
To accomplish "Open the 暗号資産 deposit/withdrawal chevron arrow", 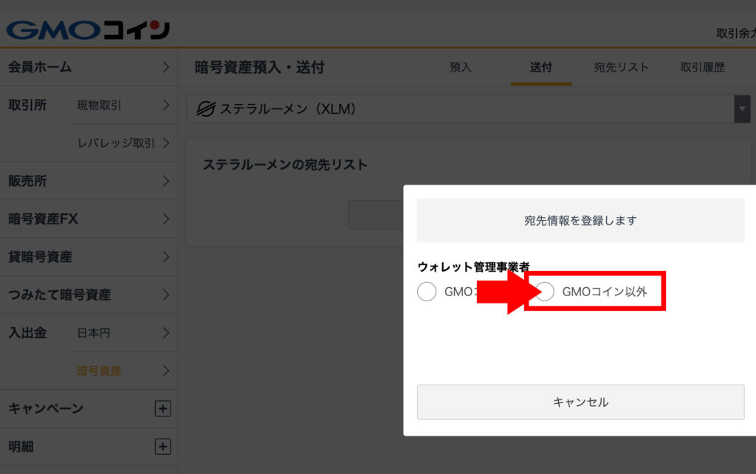I will pyautogui.click(x=166, y=371).
